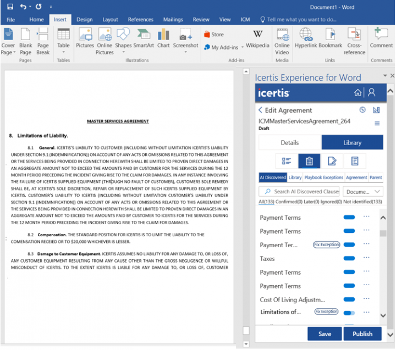Open the Docume... filter dropdown
This screenshot has height=350, width=396.
(363, 192)
